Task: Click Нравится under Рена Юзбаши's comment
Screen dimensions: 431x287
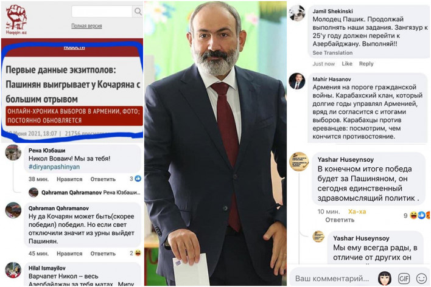Action: click(x=69, y=179)
